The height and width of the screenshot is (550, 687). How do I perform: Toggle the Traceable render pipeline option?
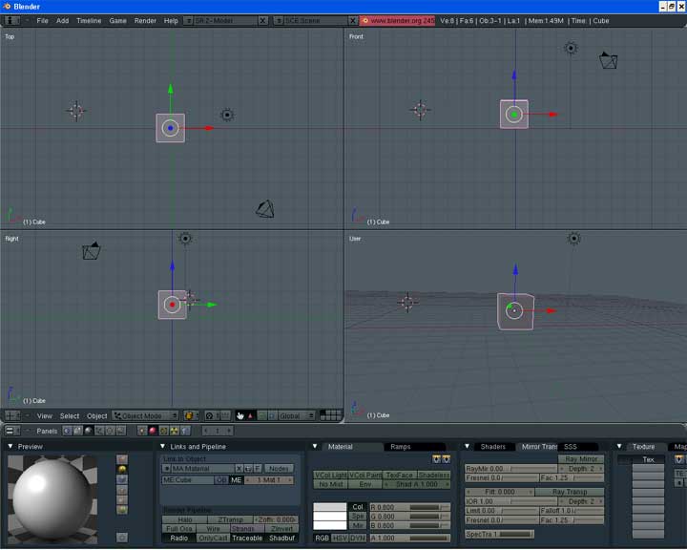coord(247,538)
